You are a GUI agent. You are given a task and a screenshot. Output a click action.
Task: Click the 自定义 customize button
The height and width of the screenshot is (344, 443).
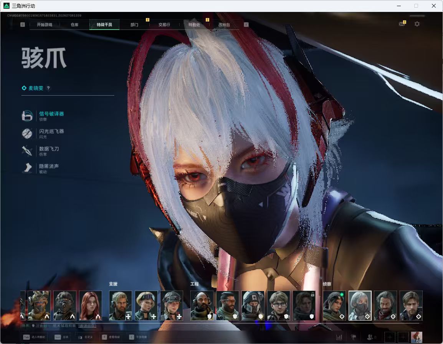pos(85,337)
